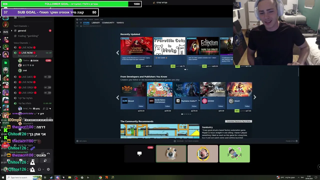
Task: Open the general text channel
Action: click(x=32, y=31)
